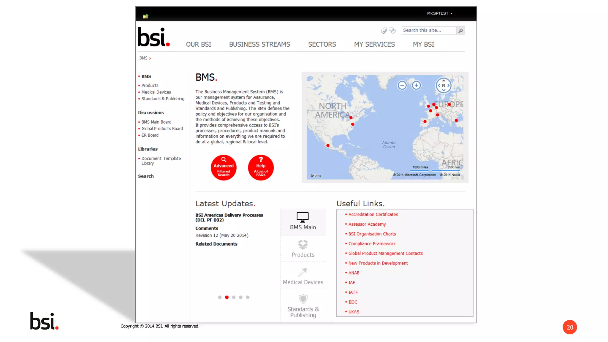Screen dimensions: 608x342
Task: Select the fourth carousel dot
Action: (x=241, y=297)
